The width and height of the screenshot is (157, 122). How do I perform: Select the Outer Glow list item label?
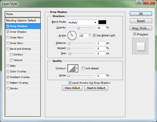coord(17,37)
